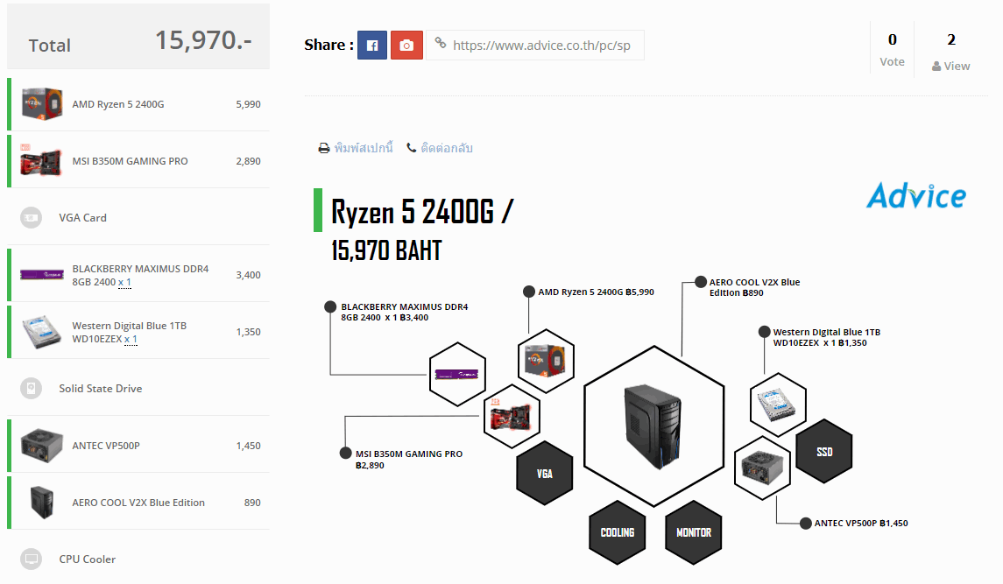Screen dimensions: 1003x584
Task: Click the CPU Cooler placeholder icon
Action: 31,559
